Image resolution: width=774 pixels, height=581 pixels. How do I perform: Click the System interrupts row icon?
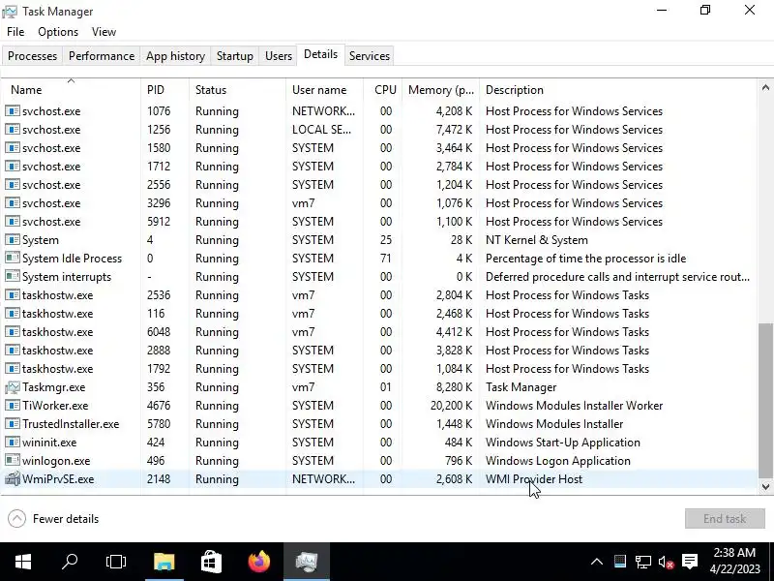(13, 277)
